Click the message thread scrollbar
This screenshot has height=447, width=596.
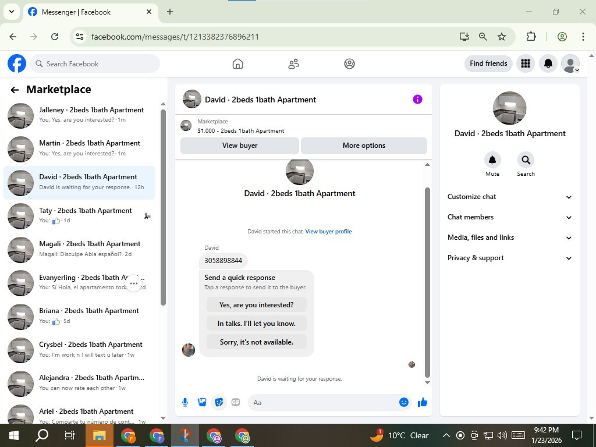[427, 282]
